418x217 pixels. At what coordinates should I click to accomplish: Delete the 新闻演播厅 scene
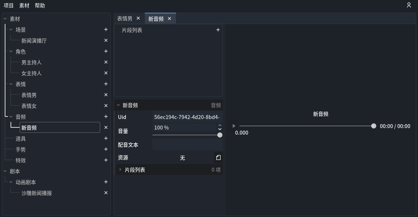[x=106, y=40]
